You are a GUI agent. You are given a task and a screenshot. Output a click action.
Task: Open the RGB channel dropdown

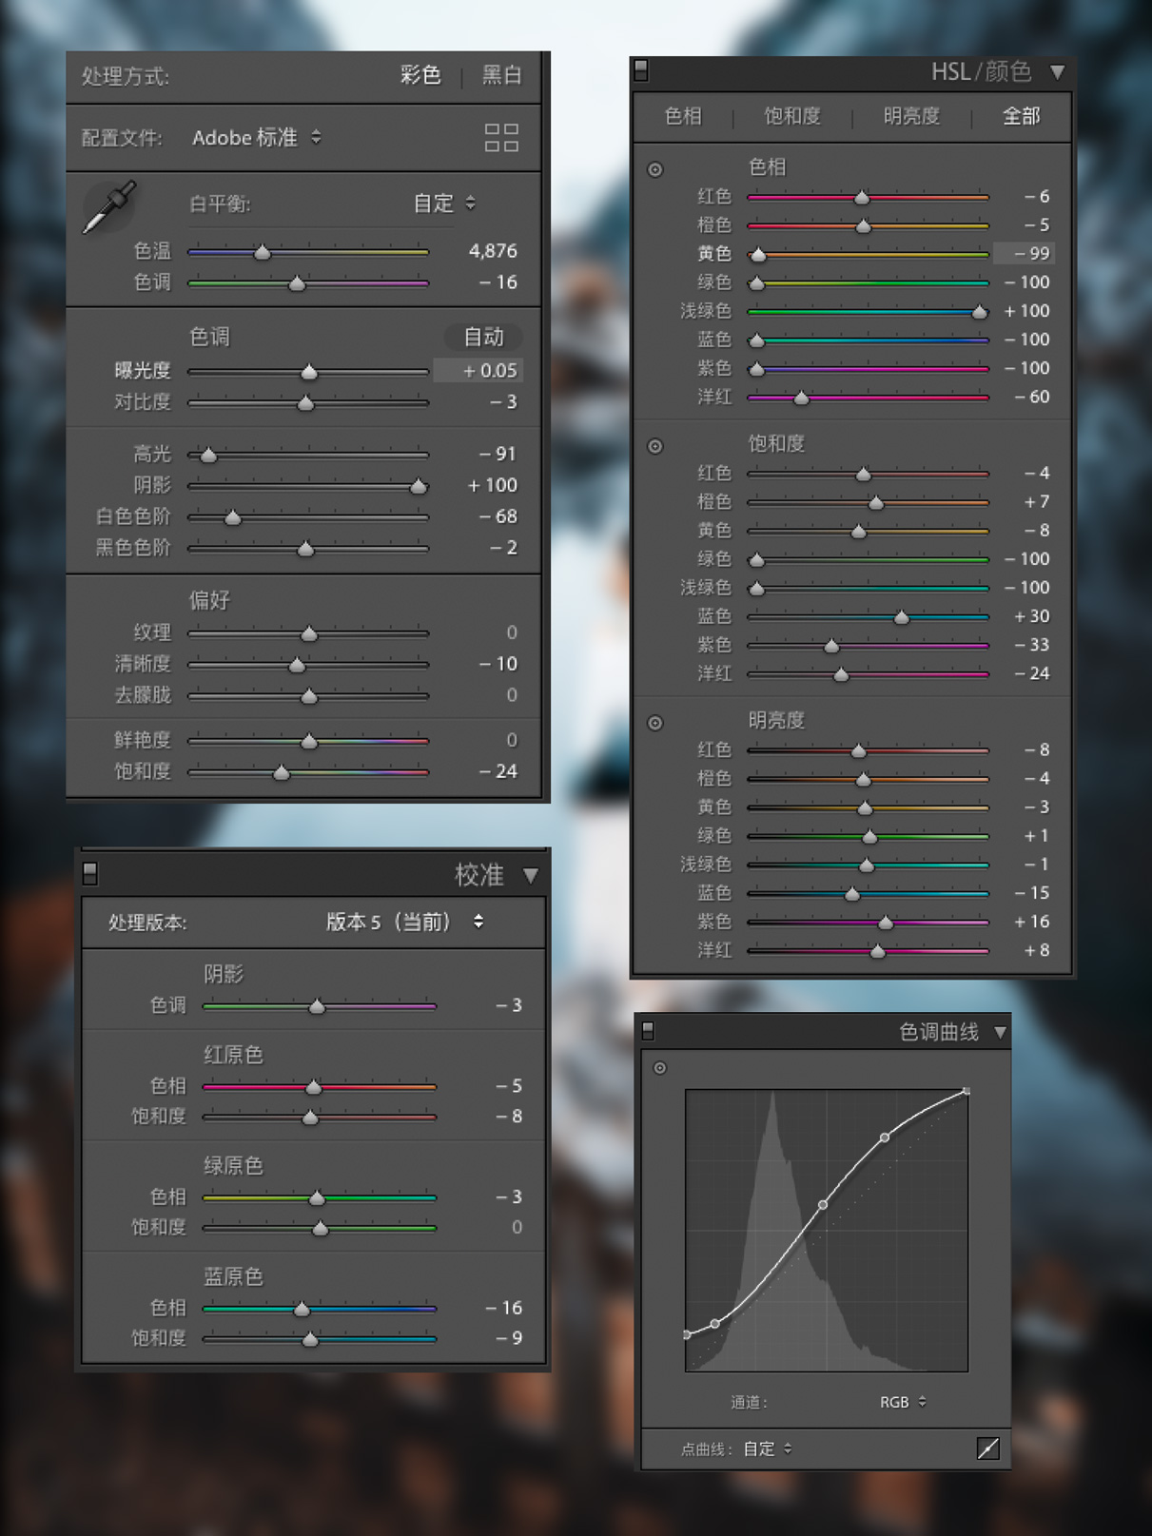pos(902,1402)
